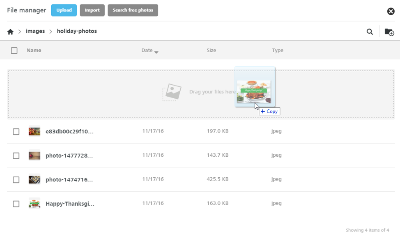
Task: Navigate to the images breadcrumb
Action: coord(35,31)
